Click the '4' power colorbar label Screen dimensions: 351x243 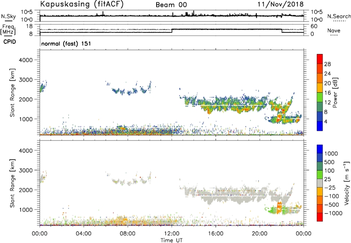click(326, 122)
